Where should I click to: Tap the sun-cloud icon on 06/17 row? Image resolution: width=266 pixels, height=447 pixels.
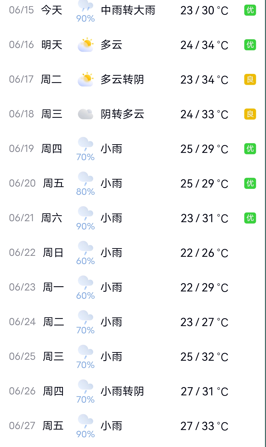(85, 79)
